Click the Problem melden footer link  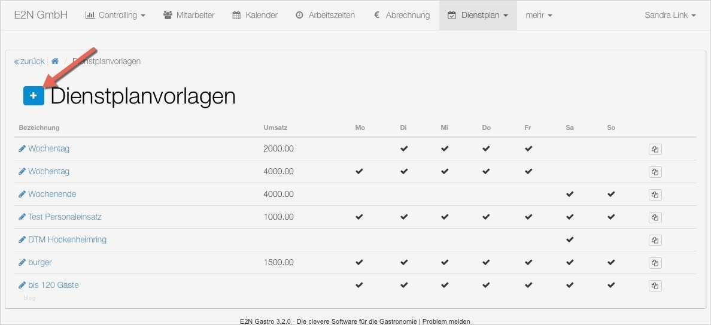click(x=446, y=321)
